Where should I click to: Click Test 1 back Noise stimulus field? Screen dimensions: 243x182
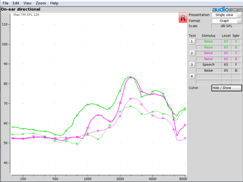tap(209, 47)
